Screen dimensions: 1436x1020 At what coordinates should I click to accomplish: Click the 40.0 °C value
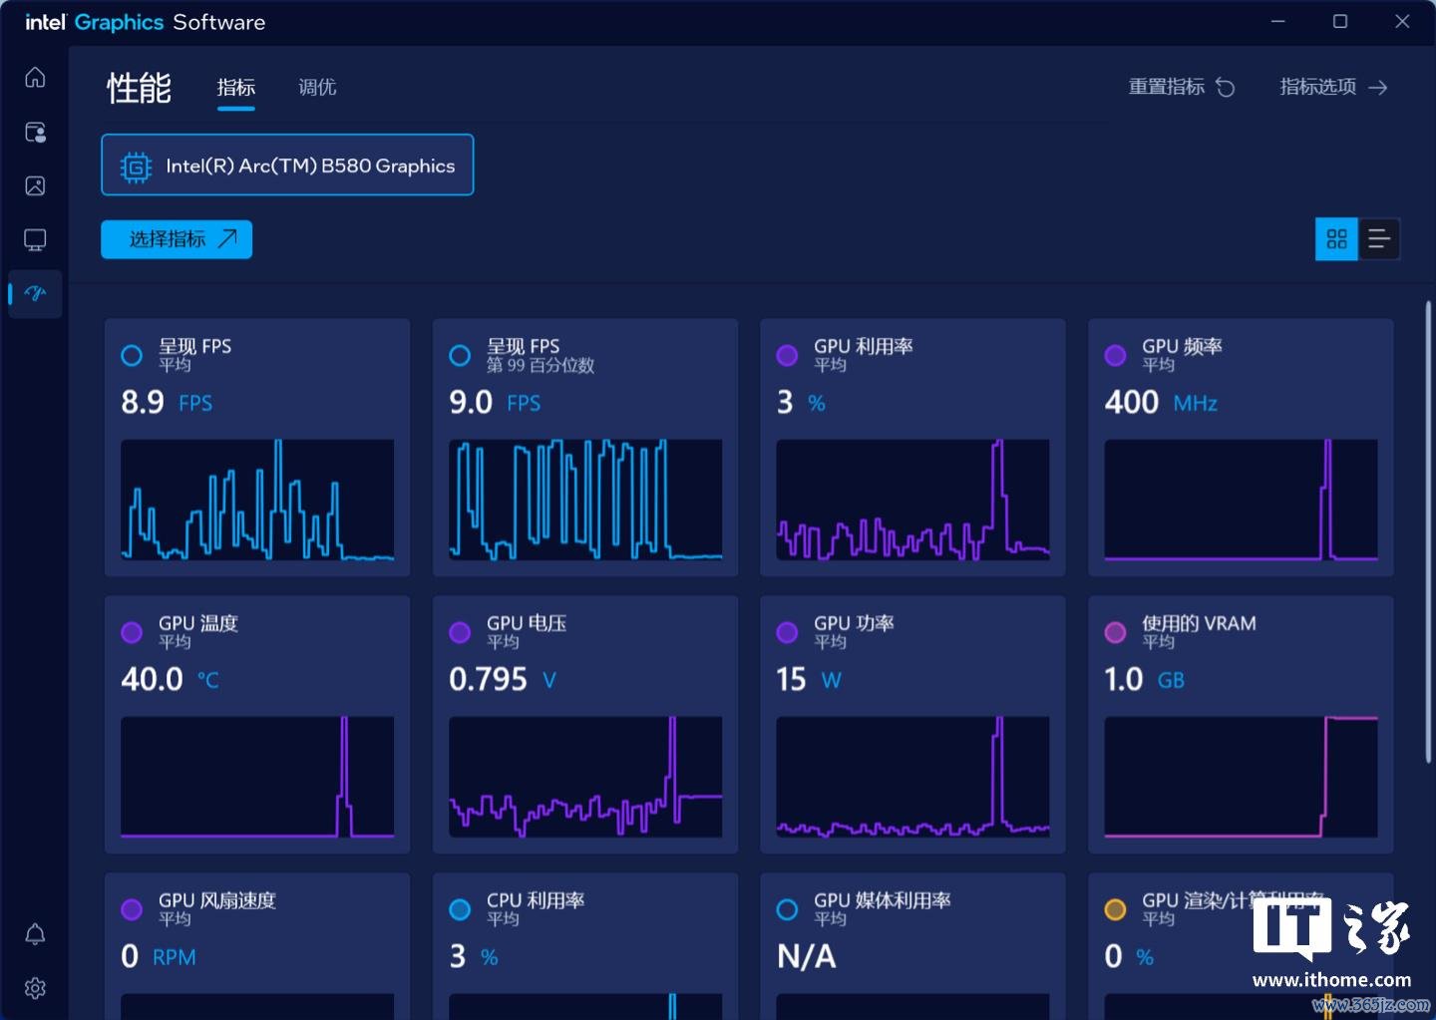tap(170, 679)
